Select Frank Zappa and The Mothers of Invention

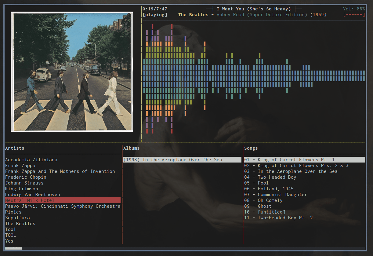click(60, 171)
